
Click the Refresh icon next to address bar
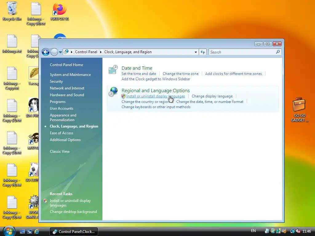click(x=203, y=52)
